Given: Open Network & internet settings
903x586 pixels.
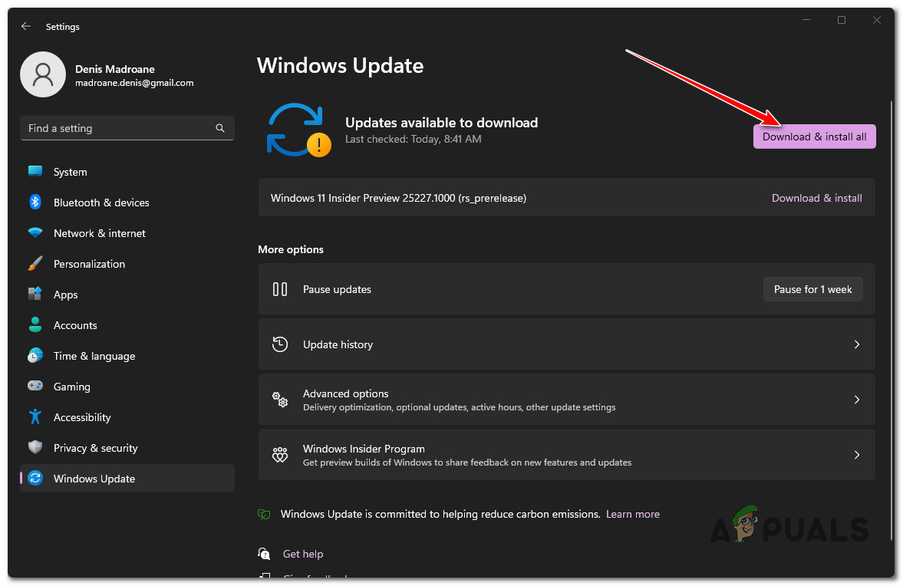Looking at the screenshot, I should [99, 232].
